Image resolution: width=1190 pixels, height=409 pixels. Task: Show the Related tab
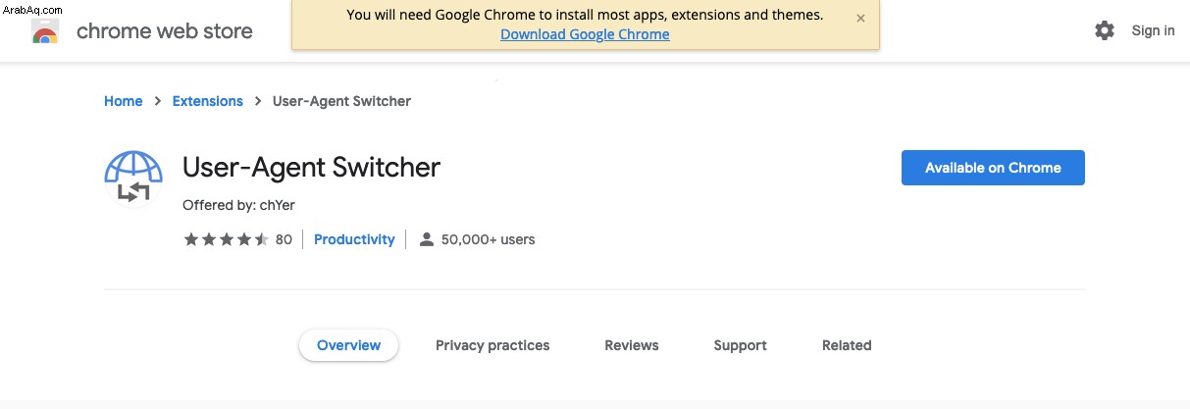(x=847, y=345)
